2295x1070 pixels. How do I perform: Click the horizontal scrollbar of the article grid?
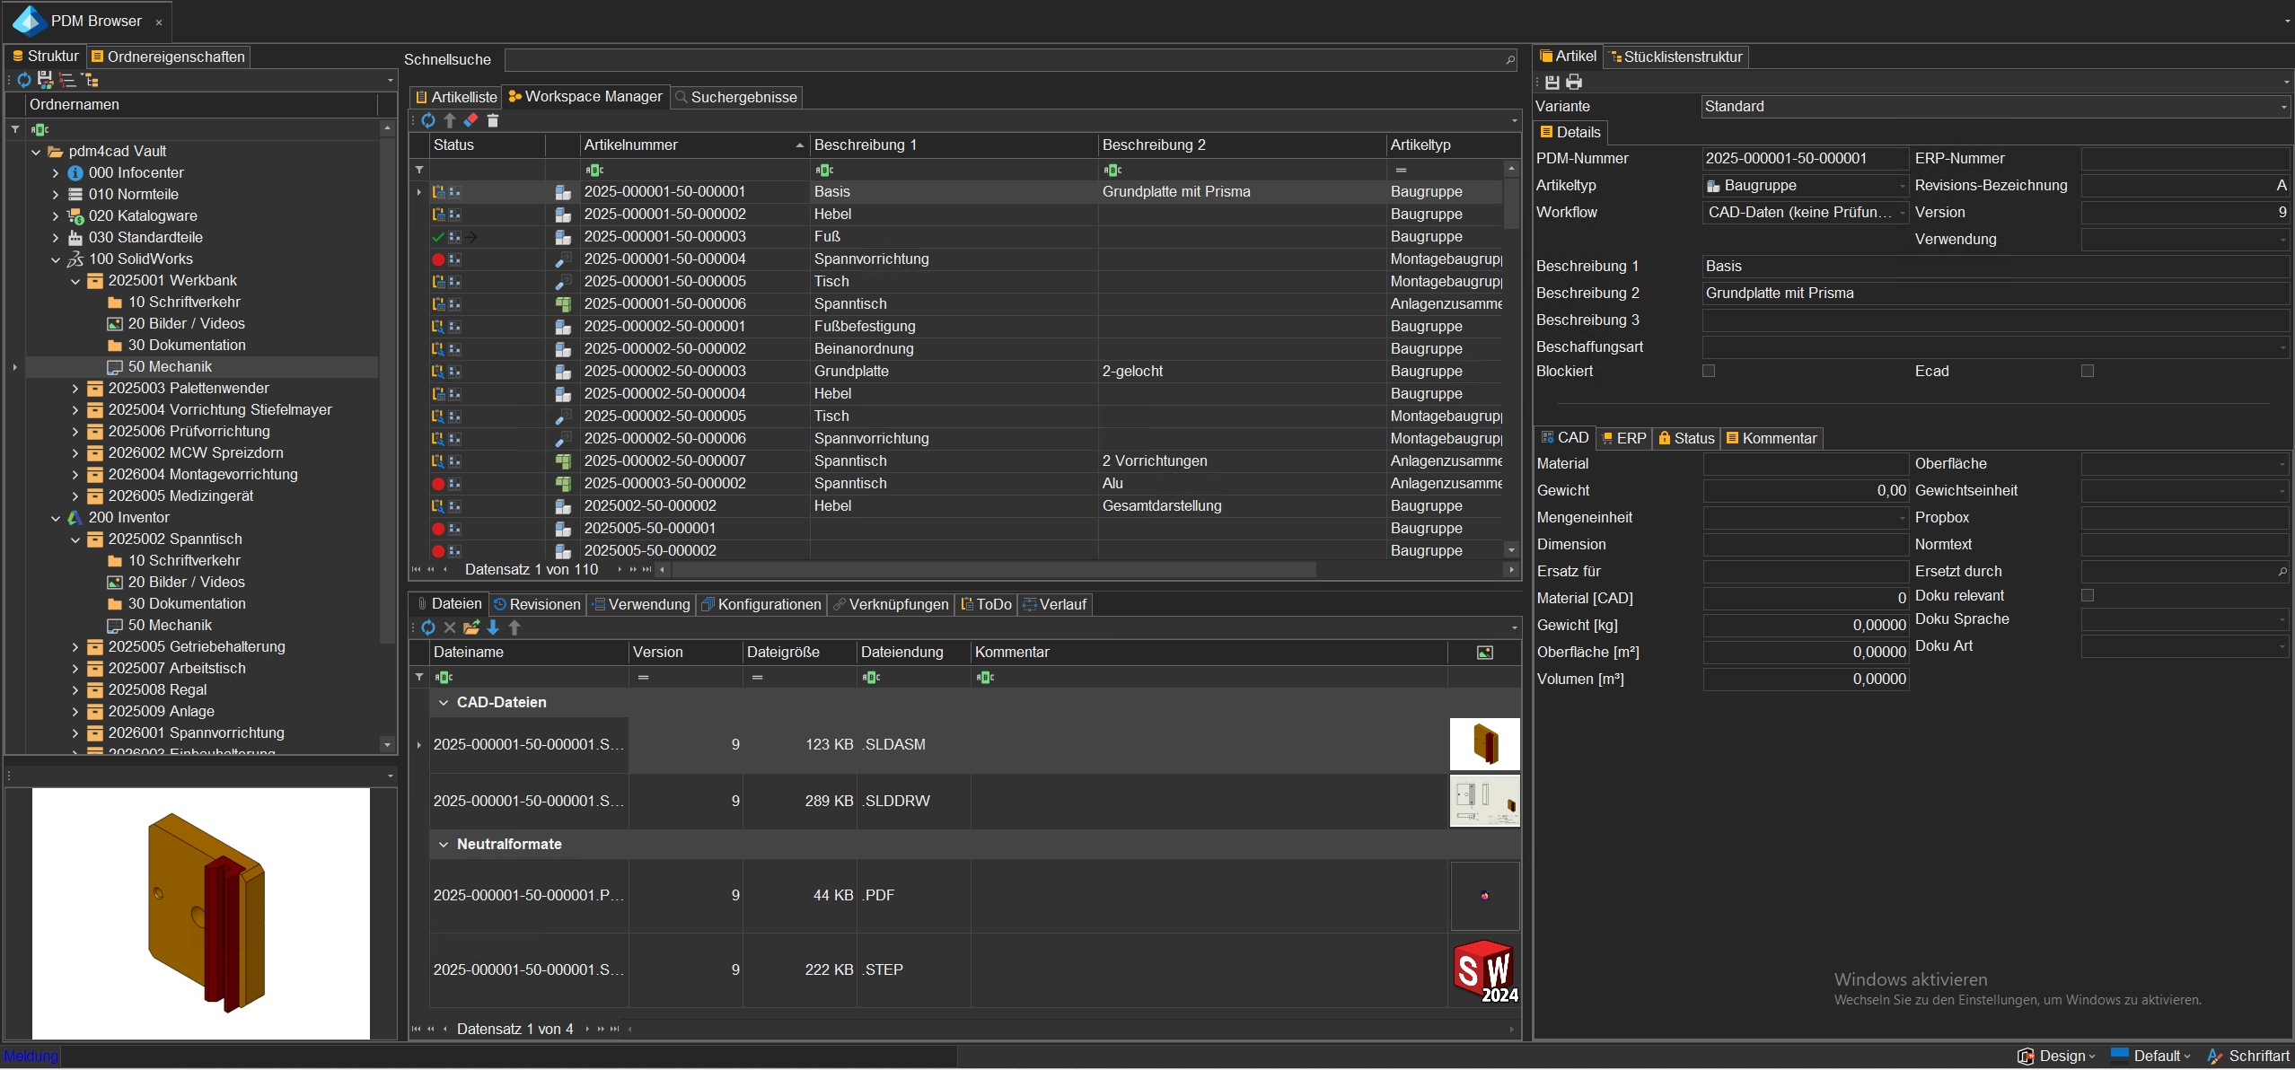click(x=994, y=570)
